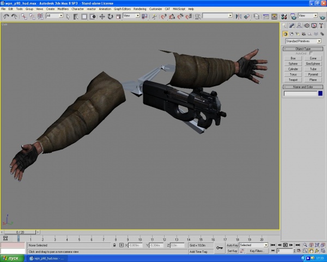Click the Undo arrow in main toolbar
Viewport: 327px width, 262px height.
click(x=5, y=16)
